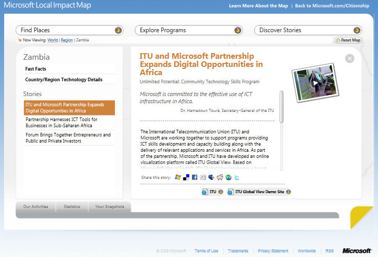Open Trademarks footer link
378x257 pixels.
click(x=238, y=251)
